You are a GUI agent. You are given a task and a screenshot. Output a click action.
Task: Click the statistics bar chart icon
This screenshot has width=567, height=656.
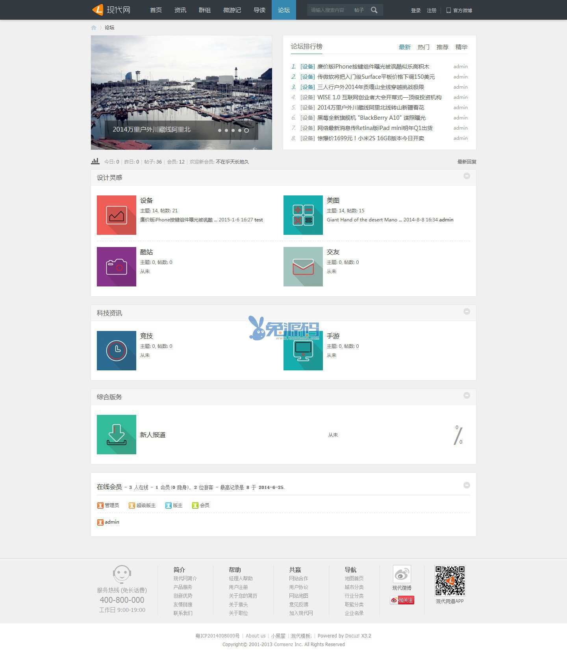pos(95,161)
